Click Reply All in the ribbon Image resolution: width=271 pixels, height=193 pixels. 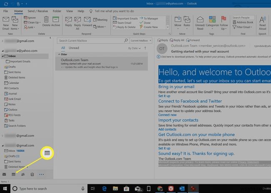tap(78, 23)
